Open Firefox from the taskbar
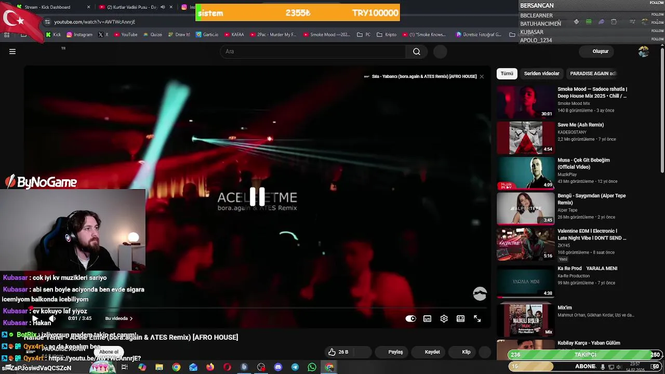Image resolution: width=665 pixels, height=374 pixels. 210,367
